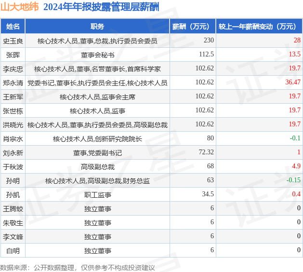Select the name cell 白明
Image resolution: width=303 pixels, height=272 pixels.
(13, 251)
